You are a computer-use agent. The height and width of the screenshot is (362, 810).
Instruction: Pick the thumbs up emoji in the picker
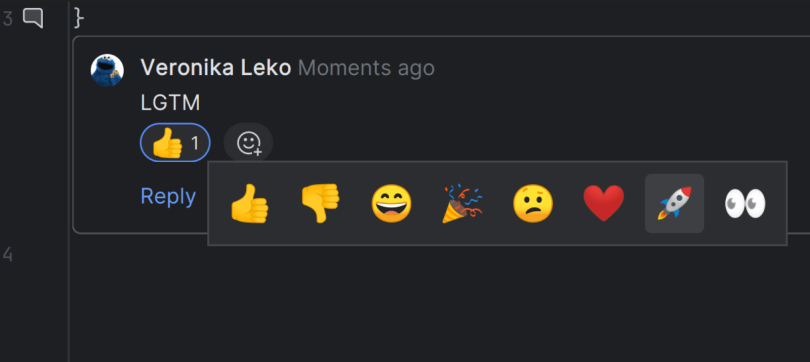point(249,203)
